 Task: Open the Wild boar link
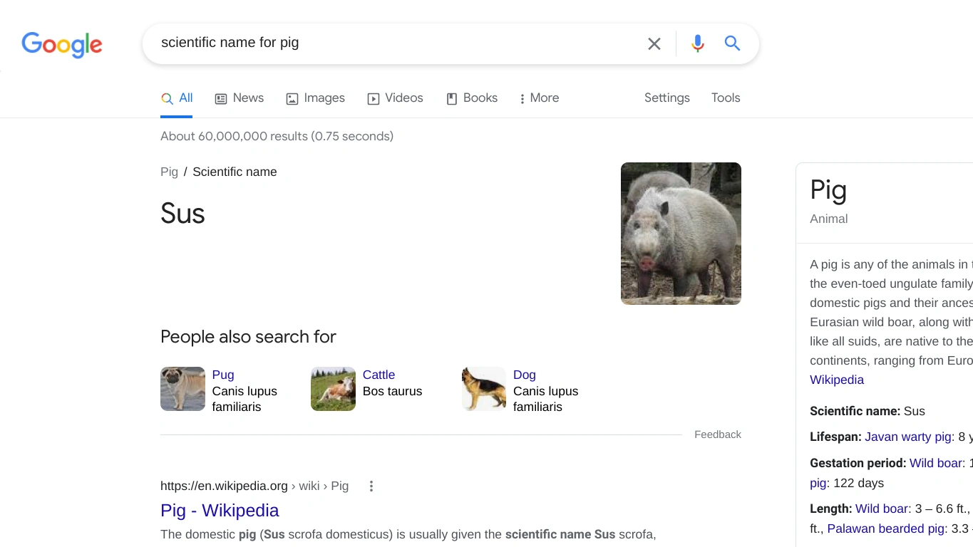pos(936,463)
